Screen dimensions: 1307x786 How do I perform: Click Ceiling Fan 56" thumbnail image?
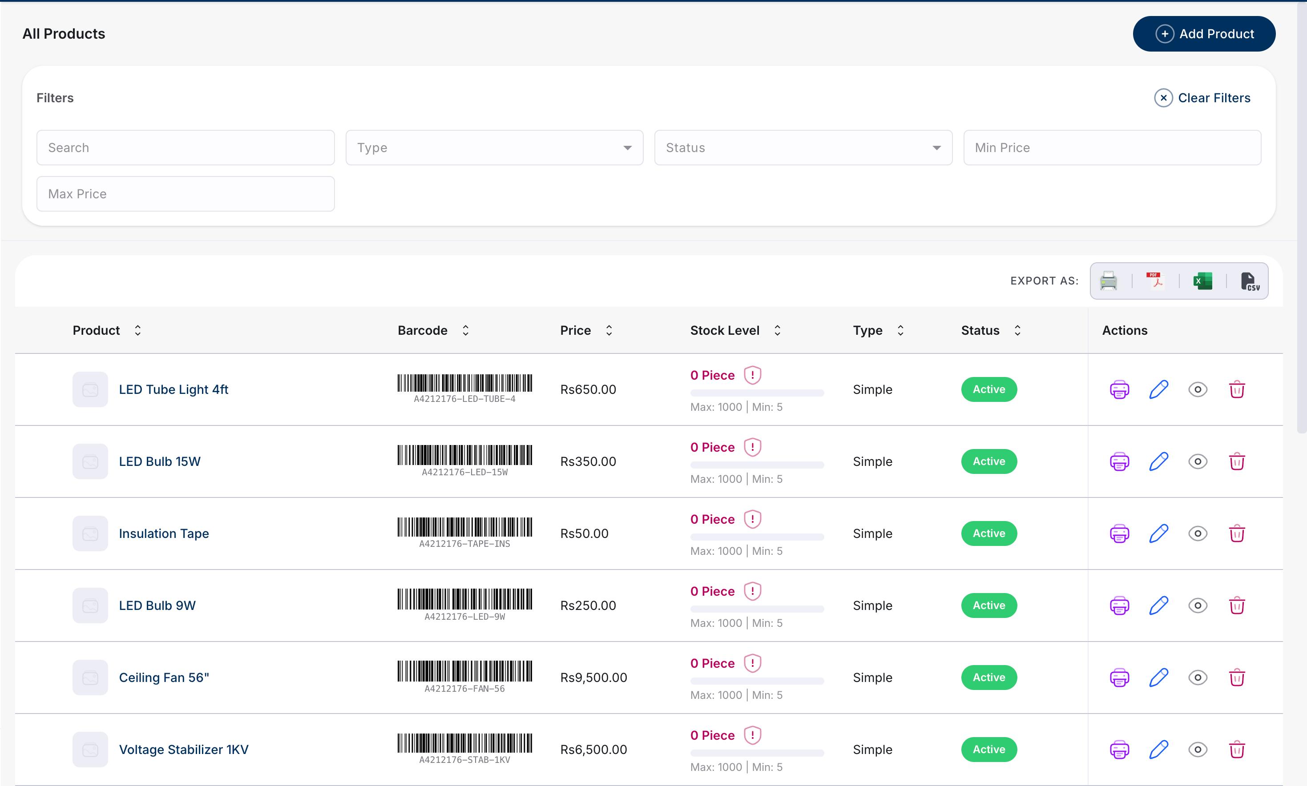point(90,678)
